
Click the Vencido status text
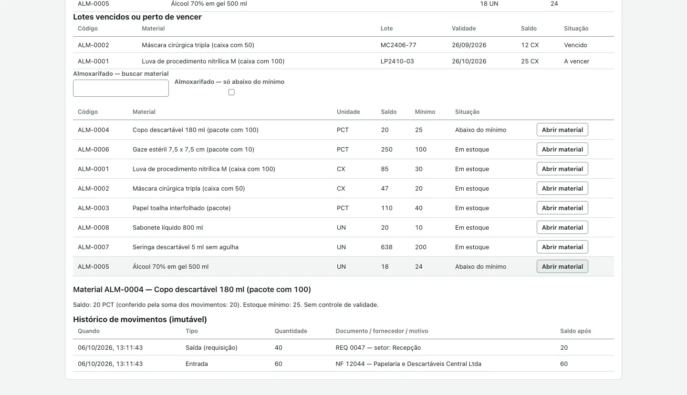point(575,45)
